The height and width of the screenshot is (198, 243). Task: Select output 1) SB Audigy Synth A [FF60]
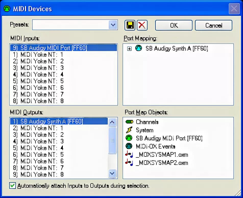(x=59, y=121)
